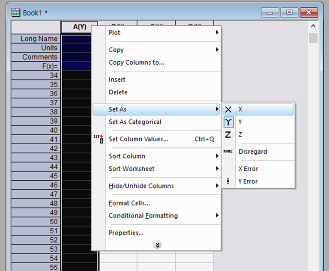Expand the hidden menu items with double chevron
Viewport: 329px width, 271px height.
tap(157, 244)
